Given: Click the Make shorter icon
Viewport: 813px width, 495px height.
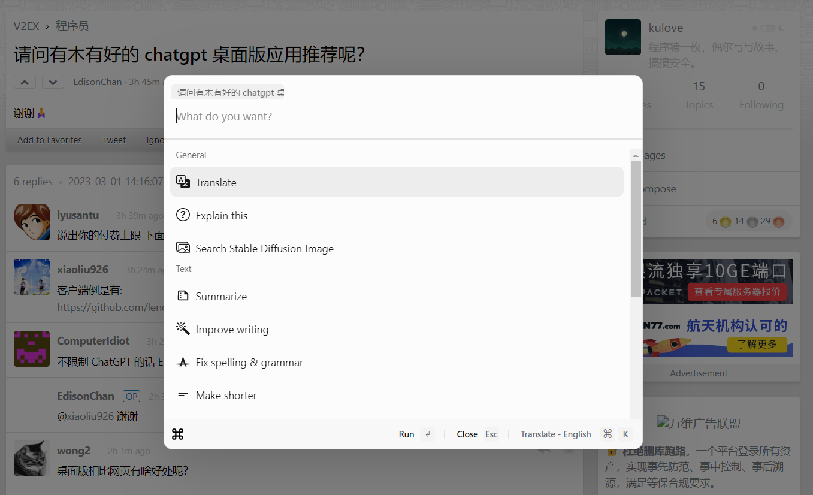Looking at the screenshot, I should pyautogui.click(x=183, y=395).
